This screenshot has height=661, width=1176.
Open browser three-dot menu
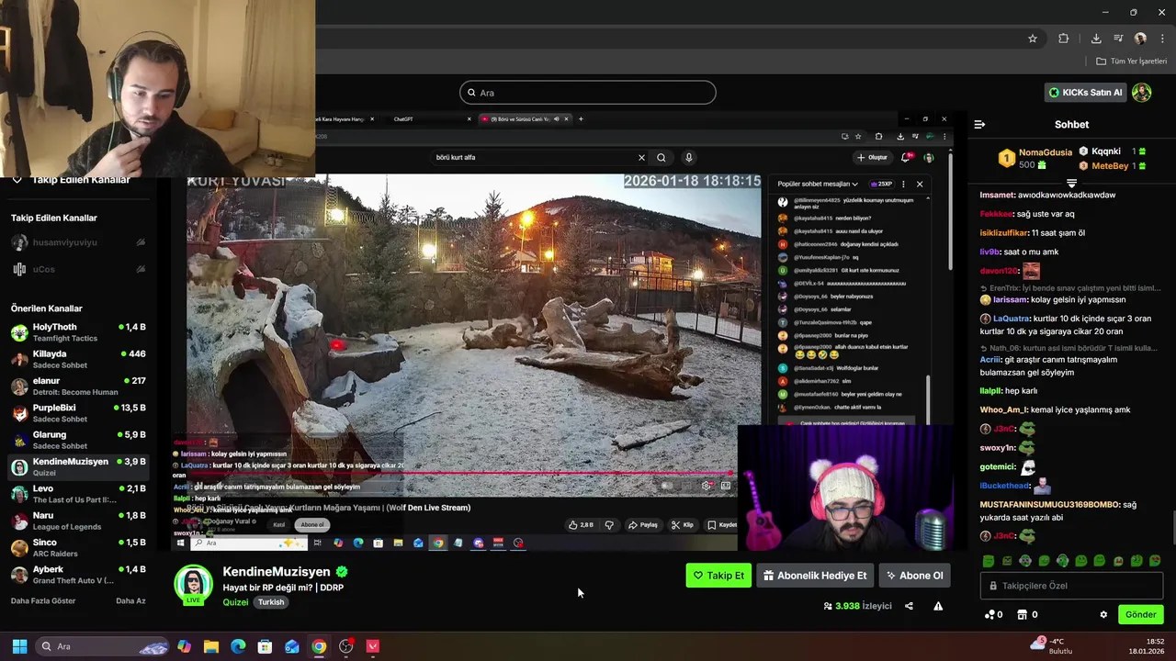click(1163, 39)
